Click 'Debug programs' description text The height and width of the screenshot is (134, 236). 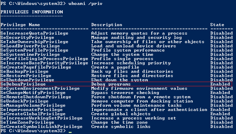(x=111, y=84)
